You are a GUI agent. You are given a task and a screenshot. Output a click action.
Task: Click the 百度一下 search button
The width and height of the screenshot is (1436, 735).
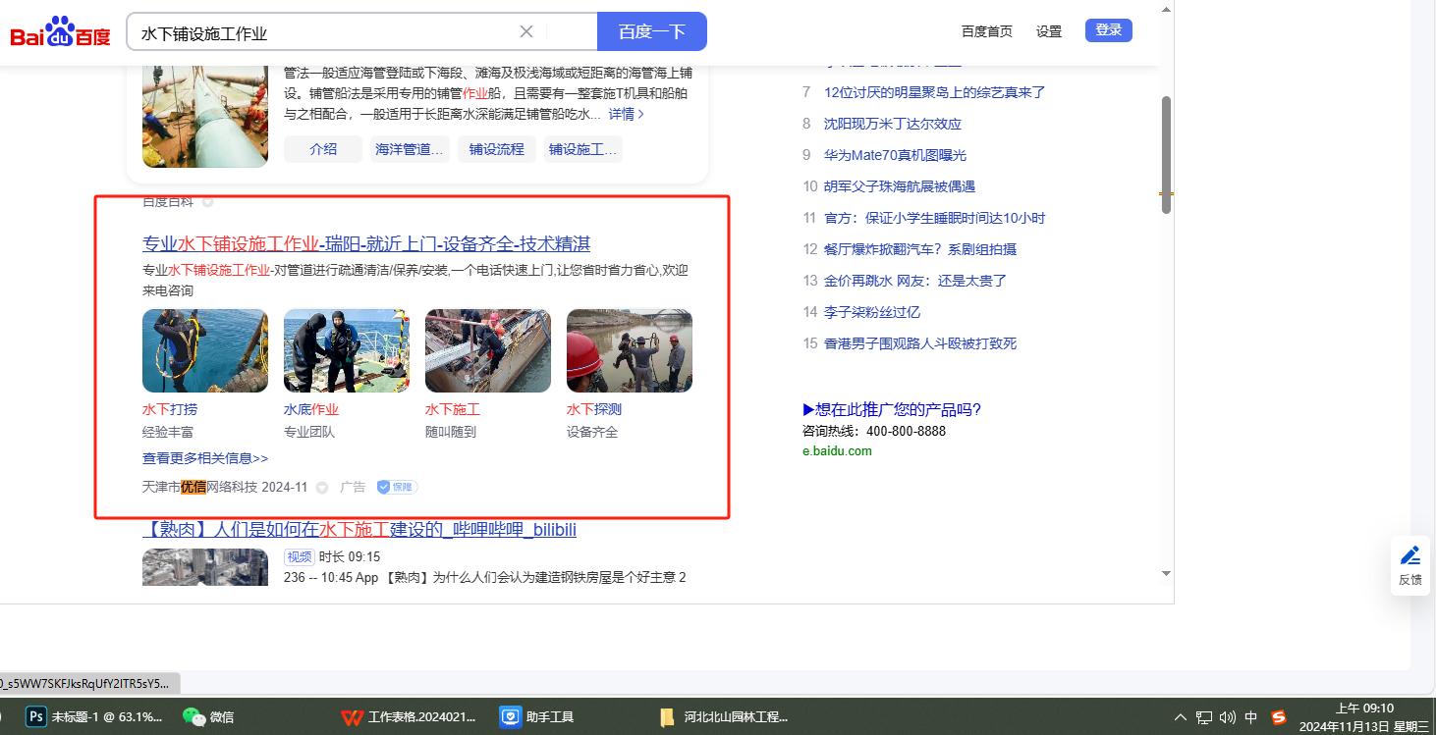pos(651,31)
